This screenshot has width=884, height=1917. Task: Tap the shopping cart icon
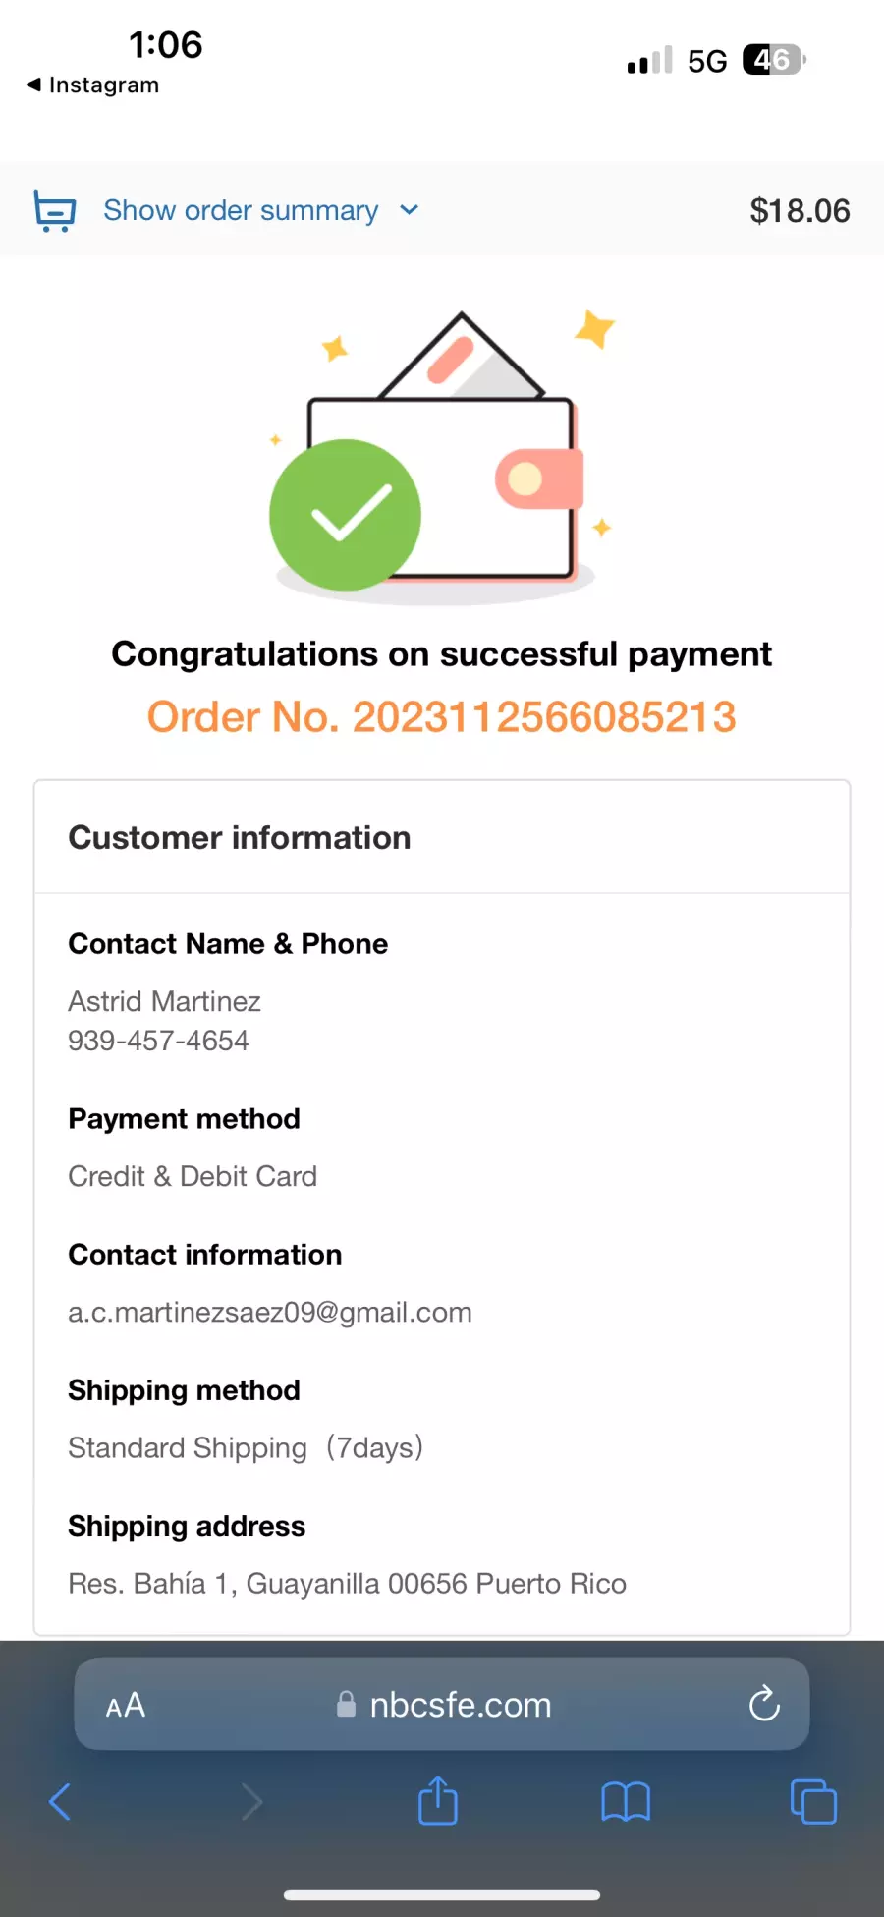tap(55, 210)
